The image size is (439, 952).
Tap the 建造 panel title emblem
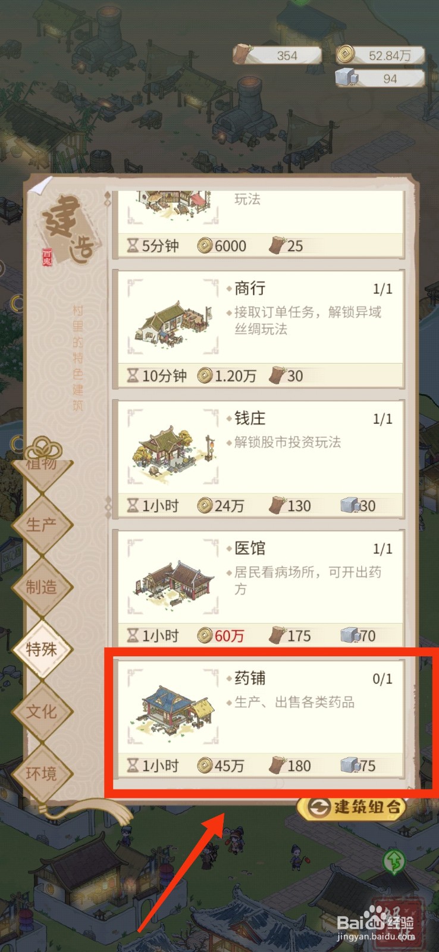[68, 229]
